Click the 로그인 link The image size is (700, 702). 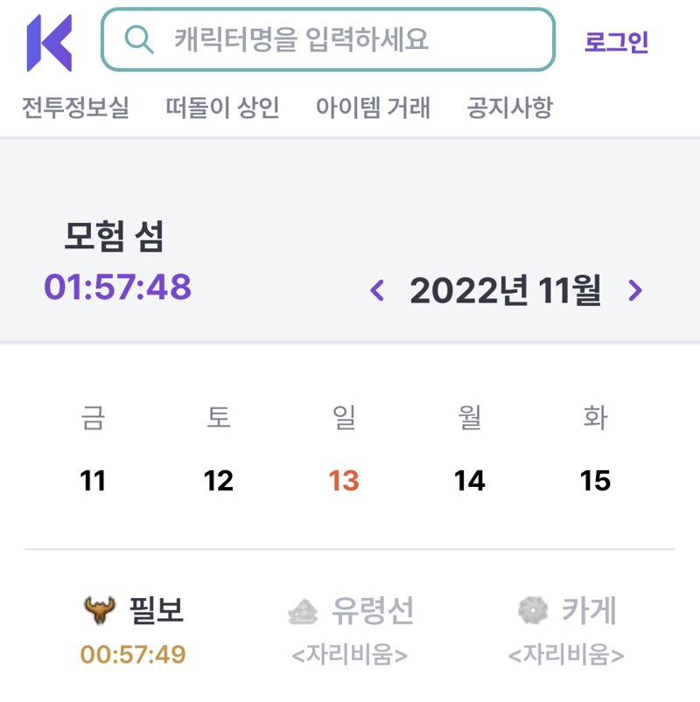pyautogui.click(x=616, y=42)
